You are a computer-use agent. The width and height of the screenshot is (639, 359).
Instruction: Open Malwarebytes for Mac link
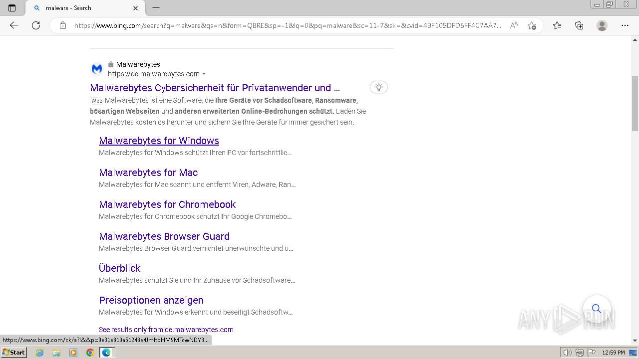[x=148, y=173]
